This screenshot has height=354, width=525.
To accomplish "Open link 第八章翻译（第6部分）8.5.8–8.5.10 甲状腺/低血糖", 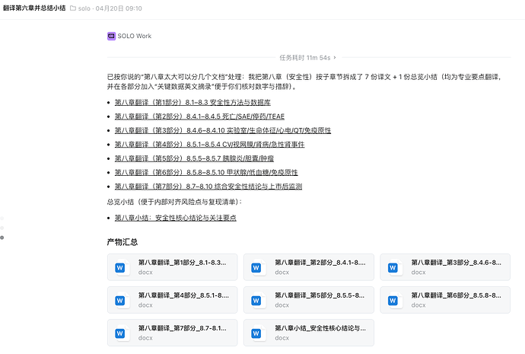I will pos(206,172).
